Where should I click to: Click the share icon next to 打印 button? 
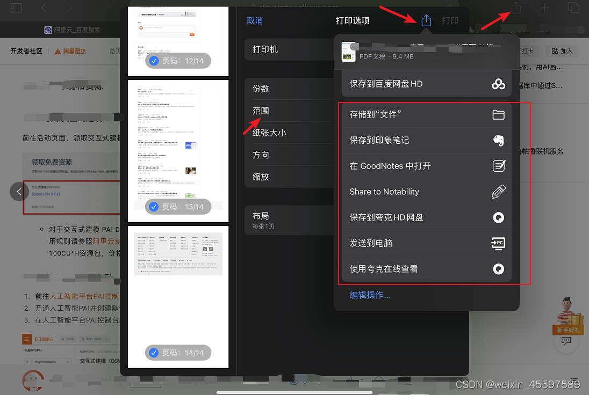[x=426, y=20]
